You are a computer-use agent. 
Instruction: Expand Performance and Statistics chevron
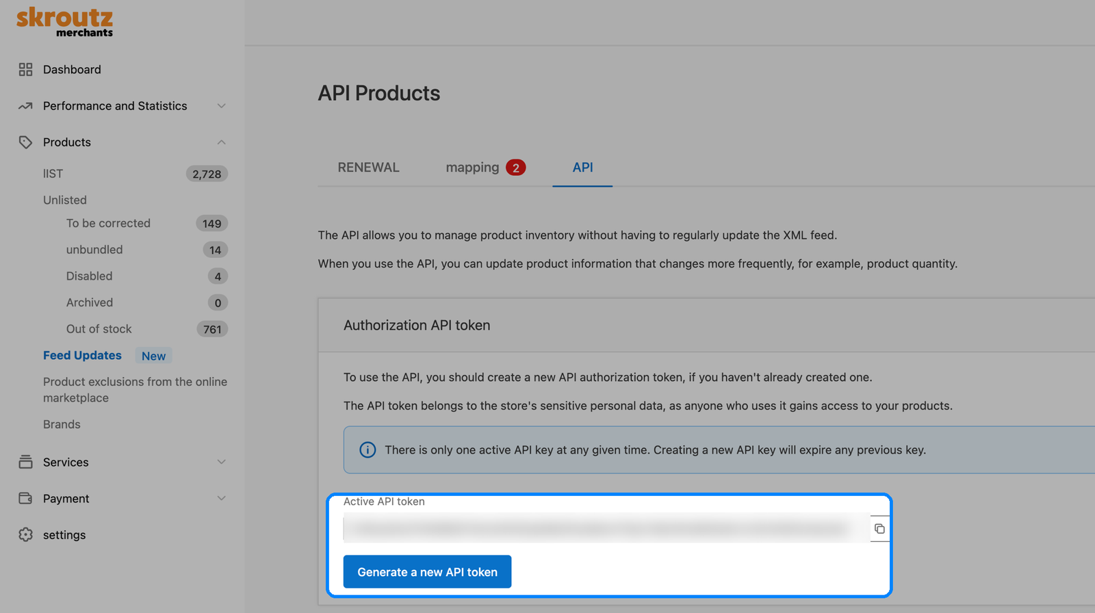pos(221,106)
